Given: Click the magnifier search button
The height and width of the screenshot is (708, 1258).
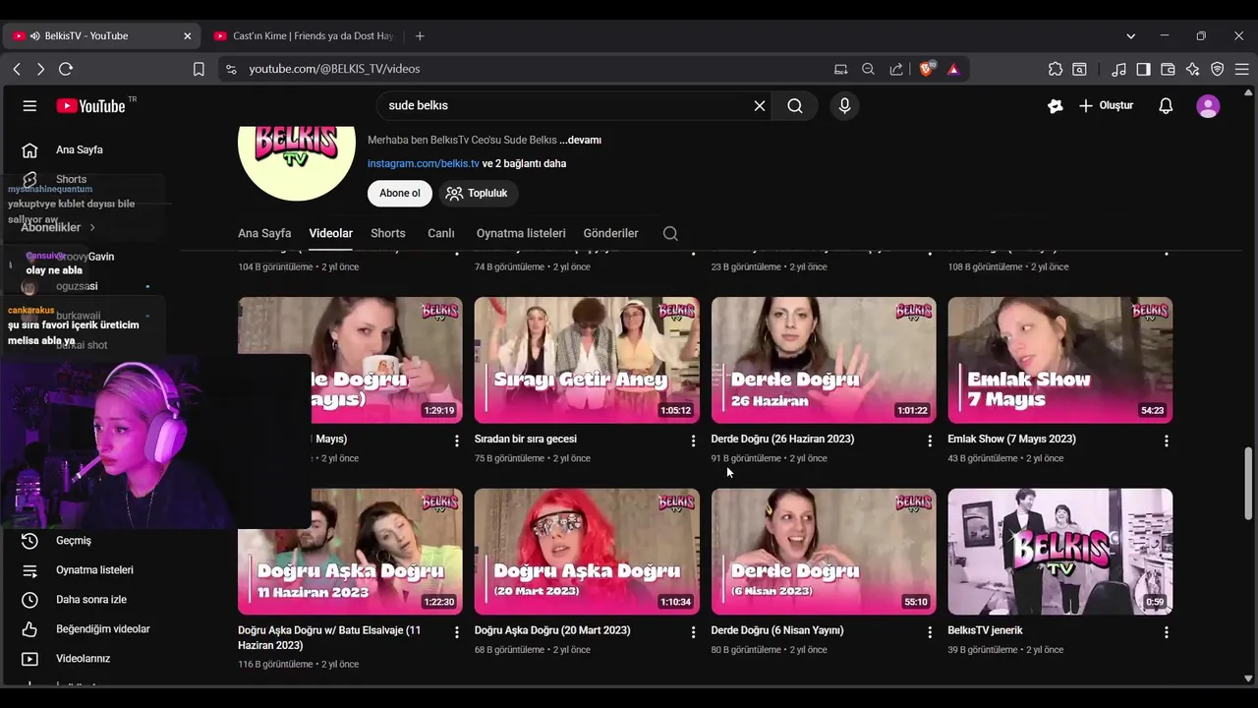Looking at the screenshot, I should point(795,106).
